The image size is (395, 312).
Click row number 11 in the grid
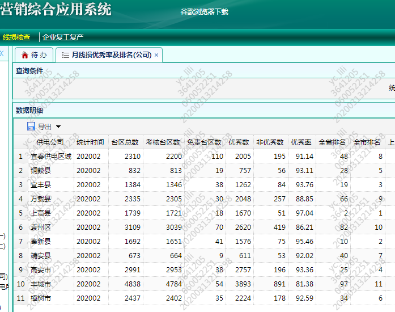coord(20,298)
